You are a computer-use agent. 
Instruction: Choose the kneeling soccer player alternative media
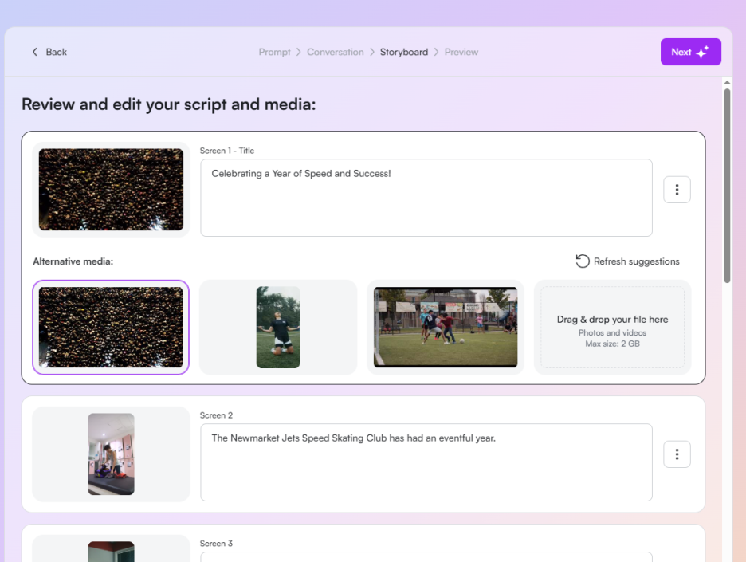(x=278, y=328)
